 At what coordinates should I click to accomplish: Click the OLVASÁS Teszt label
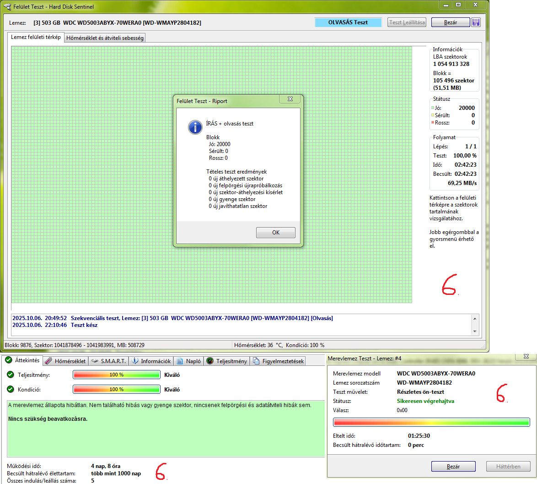coord(348,22)
